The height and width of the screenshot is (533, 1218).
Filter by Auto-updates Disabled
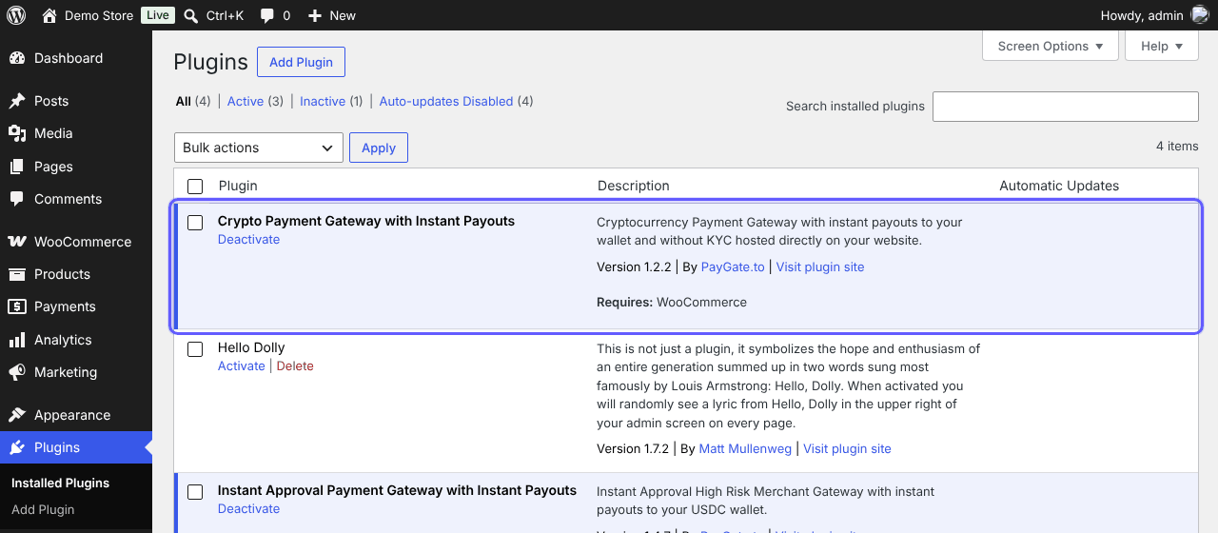coord(446,101)
